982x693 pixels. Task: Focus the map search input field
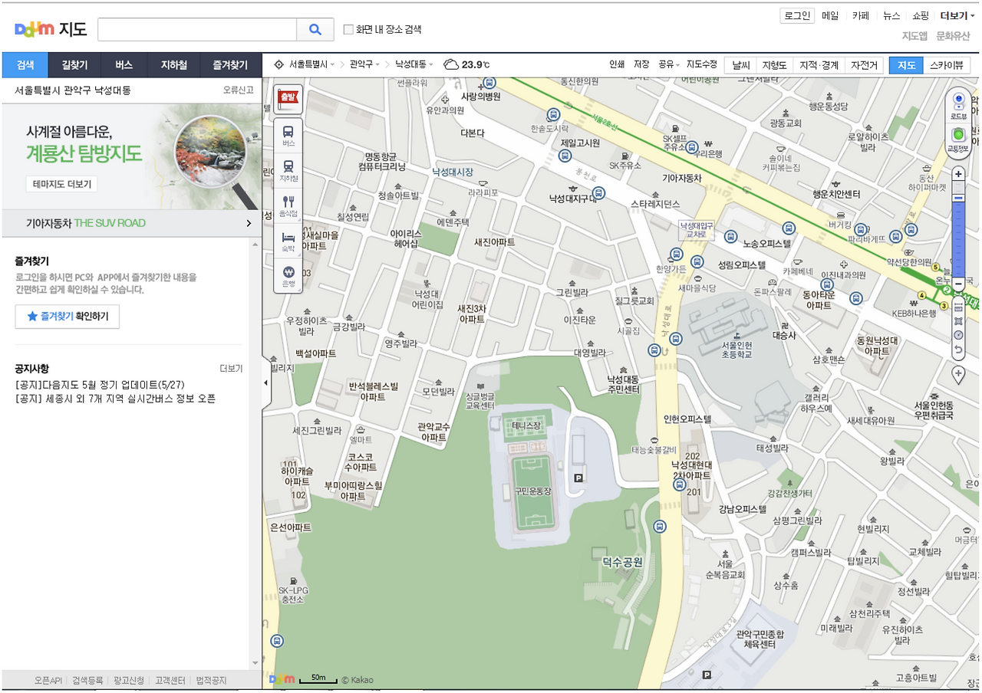click(197, 29)
